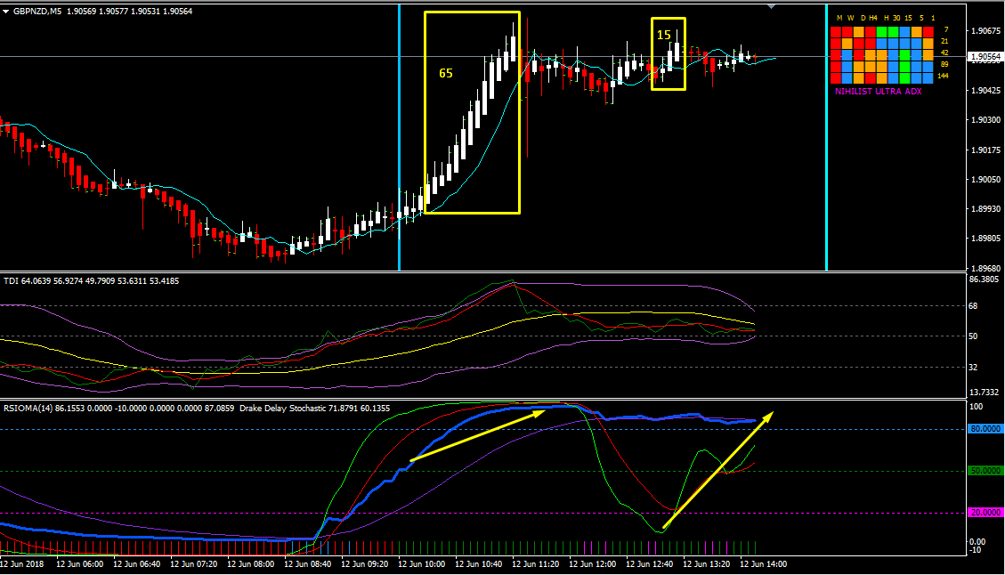
Task: Click the 12 Jun 07:20 time label
Action: [193, 564]
